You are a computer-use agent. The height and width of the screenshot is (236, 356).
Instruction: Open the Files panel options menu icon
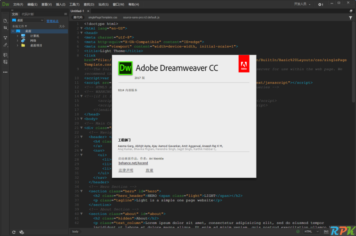click(x=66, y=14)
